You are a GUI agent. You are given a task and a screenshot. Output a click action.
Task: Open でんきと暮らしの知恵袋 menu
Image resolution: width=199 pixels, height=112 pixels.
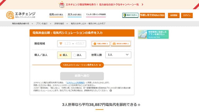point(96,15)
